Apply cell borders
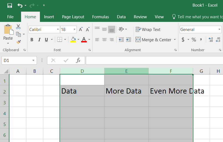The width and height of the screenshot is (223, 142). click(60, 40)
